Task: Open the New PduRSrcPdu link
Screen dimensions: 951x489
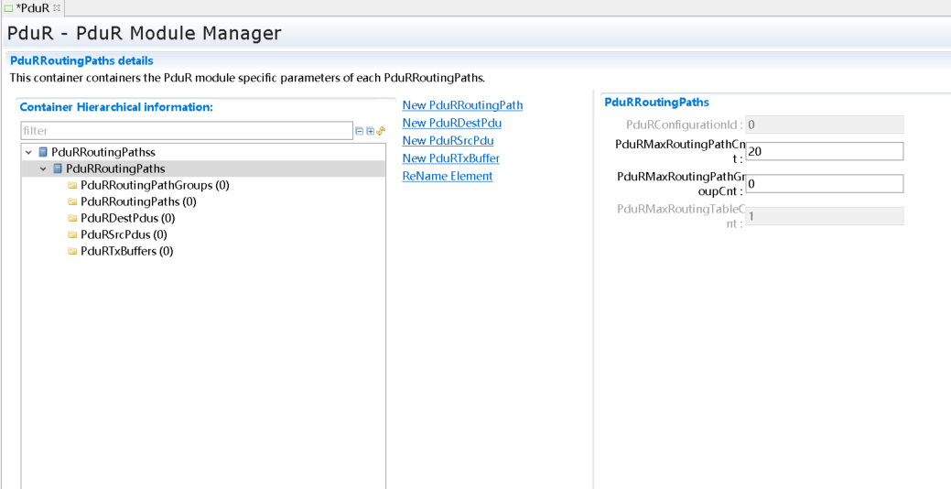Action: coord(448,140)
